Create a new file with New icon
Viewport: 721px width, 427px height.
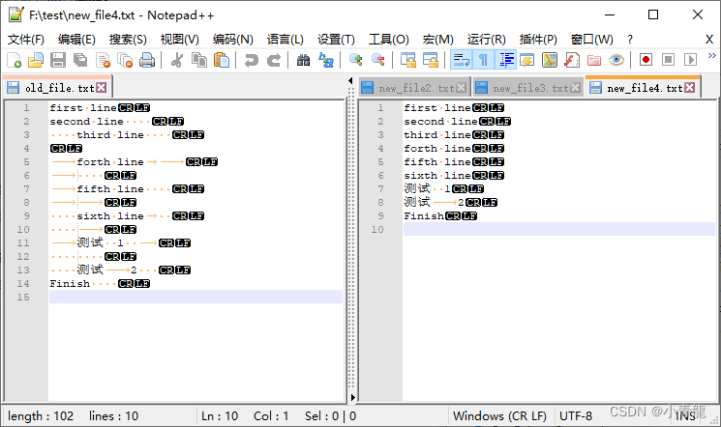click(x=15, y=60)
